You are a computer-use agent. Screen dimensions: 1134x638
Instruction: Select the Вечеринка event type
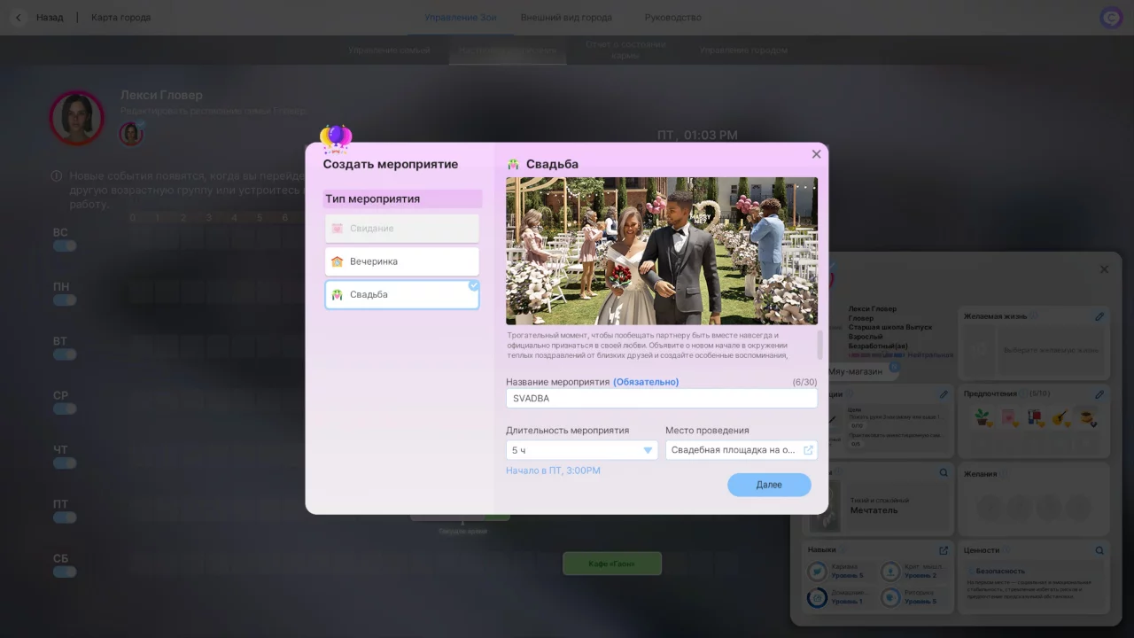click(x=402, y=261)
